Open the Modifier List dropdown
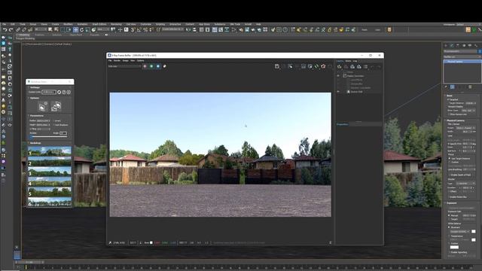The height and width of the screenshot is (271, 482). [x=462, y=56]
